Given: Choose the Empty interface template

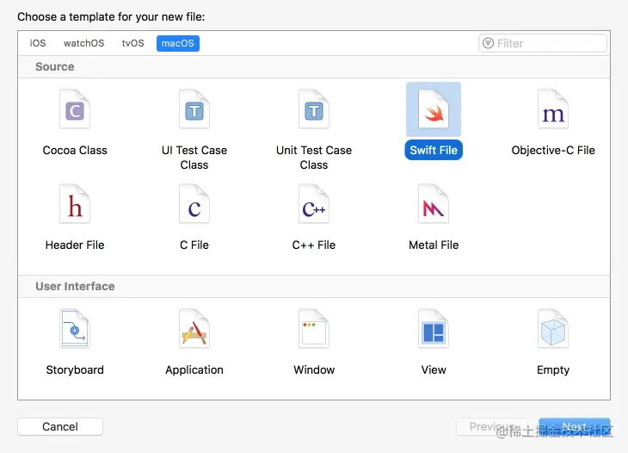Looking at the screenshot, I should pyautogui.click(x=553, y=331).
